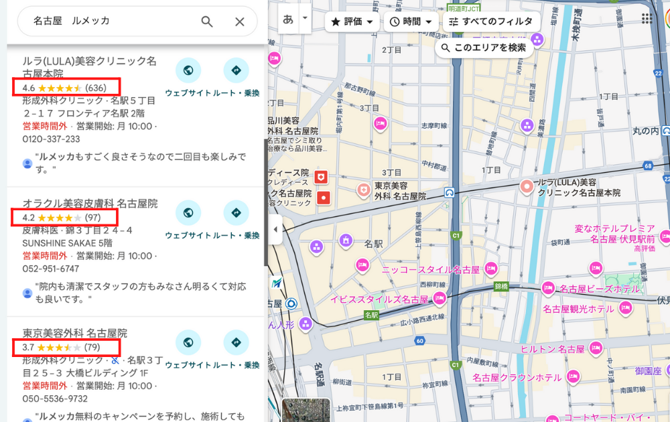Collapse the side panel with the arrow tab
The image size is (670, 422).
275,229
